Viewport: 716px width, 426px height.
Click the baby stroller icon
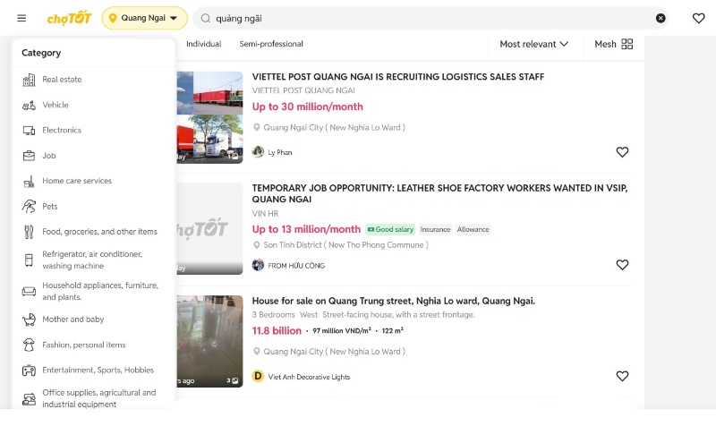pyautogui.click(x=29, y=319)
